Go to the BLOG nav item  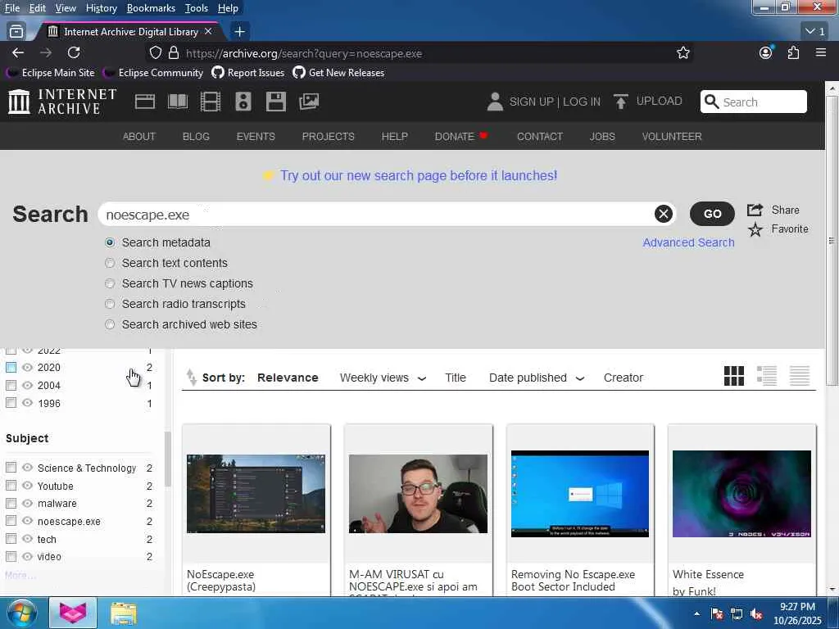196,137
